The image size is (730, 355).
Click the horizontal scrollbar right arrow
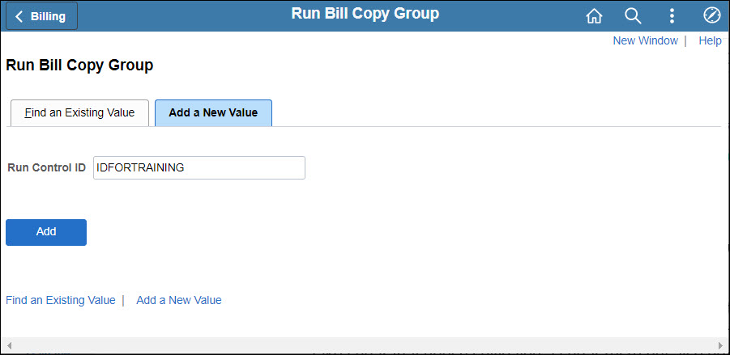click(721, 345)
